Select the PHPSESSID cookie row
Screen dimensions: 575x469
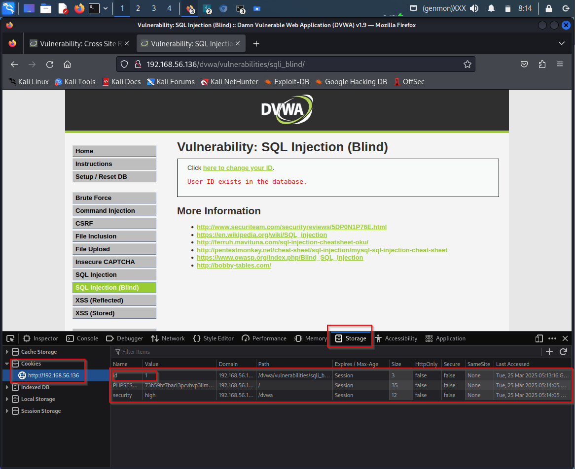coord(341,385)
